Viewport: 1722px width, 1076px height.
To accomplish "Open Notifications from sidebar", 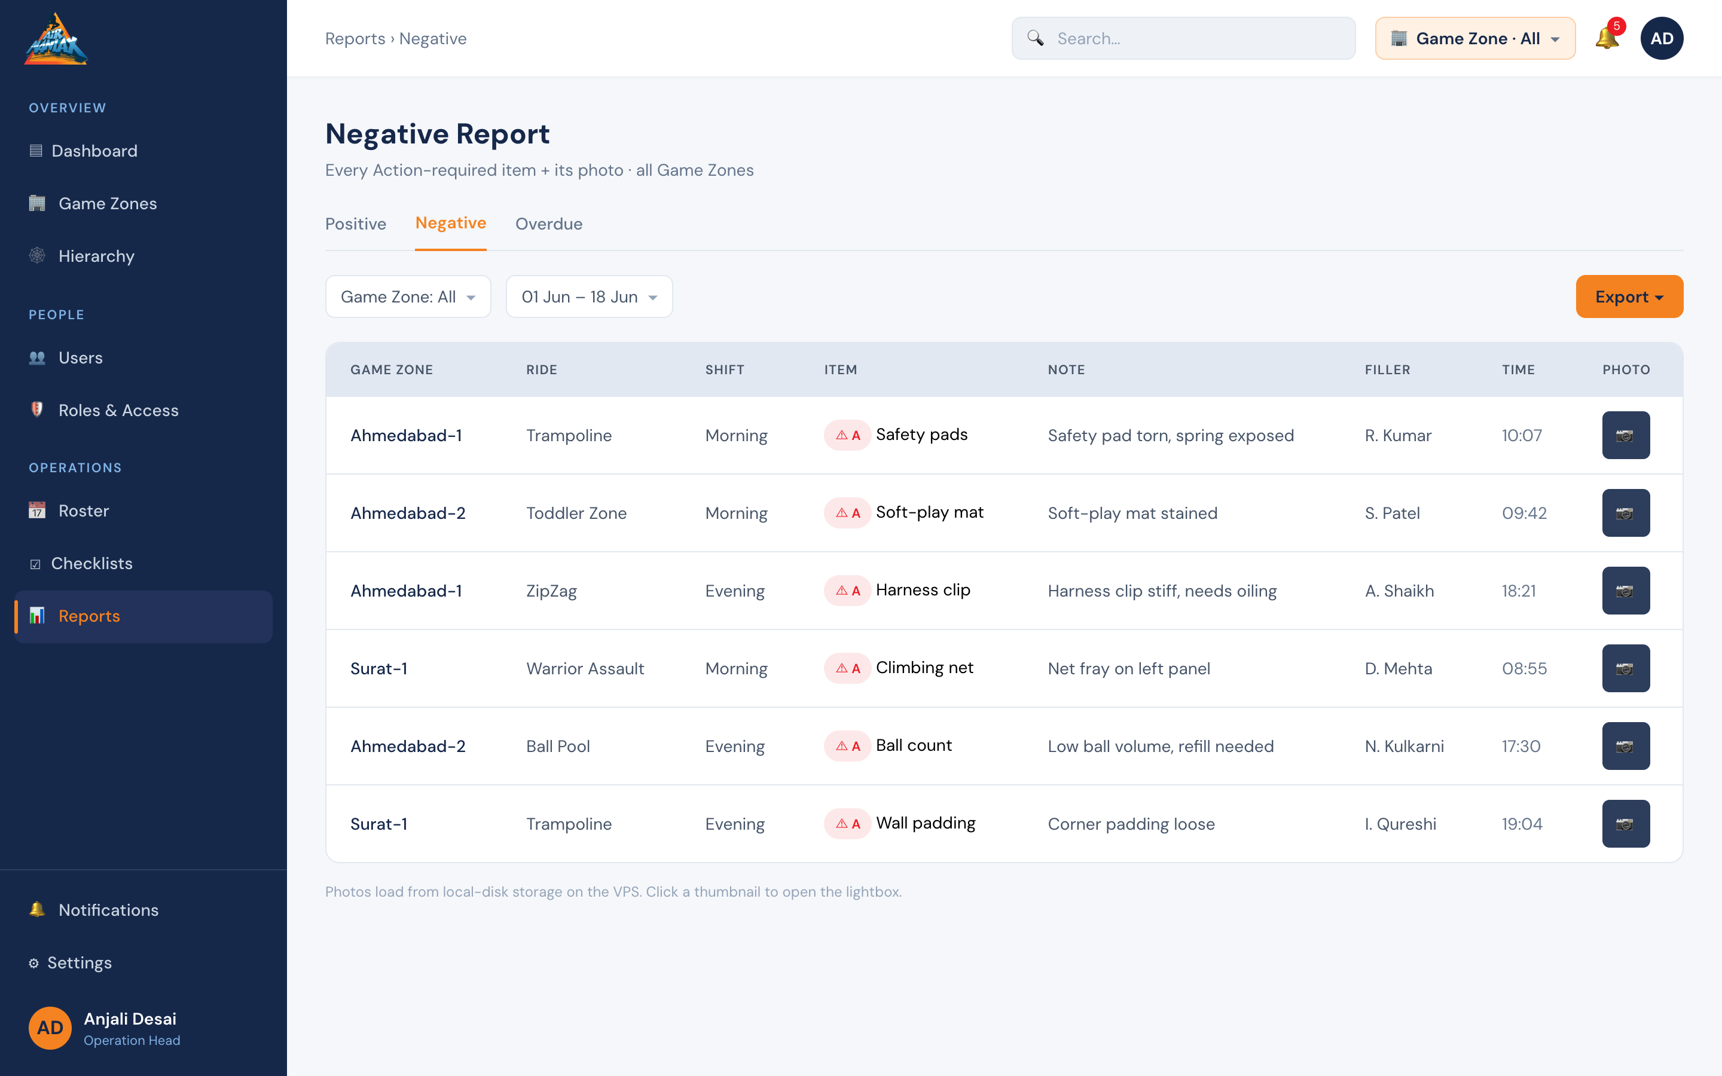I will click(x=143, y=910).
